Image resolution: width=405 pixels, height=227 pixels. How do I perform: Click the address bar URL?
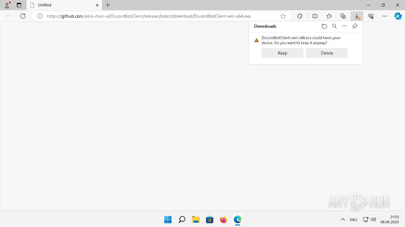[149, 16]
